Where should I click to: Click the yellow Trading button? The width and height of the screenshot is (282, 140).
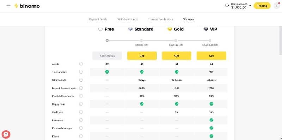click(x=262, y=6)
